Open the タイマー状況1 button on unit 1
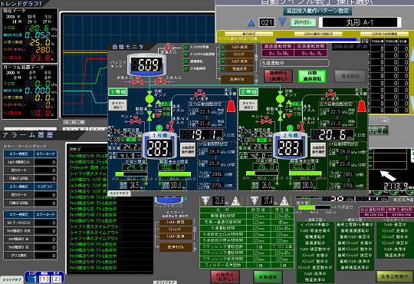 click(118, 105)
